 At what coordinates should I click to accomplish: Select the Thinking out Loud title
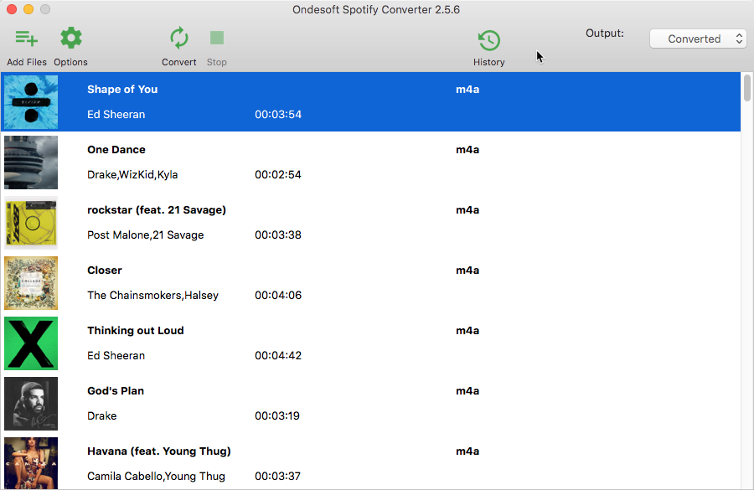point(135,331)
